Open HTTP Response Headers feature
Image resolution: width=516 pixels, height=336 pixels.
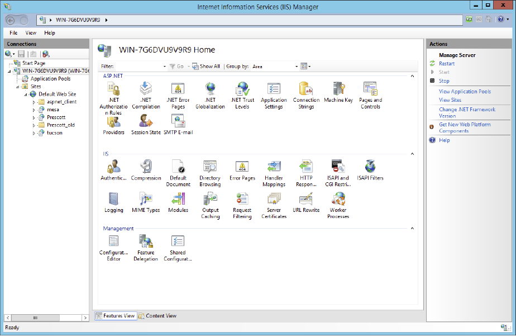click(x=306, y=174)
